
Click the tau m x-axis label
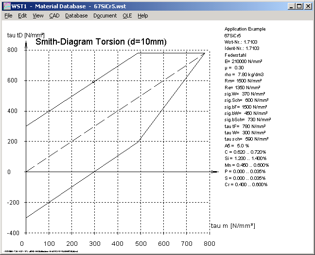point(232,226)
